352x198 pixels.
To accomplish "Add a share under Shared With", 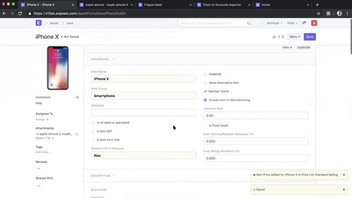I will [38, 186].
